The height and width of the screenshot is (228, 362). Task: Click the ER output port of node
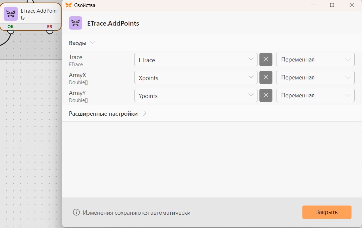[x=50, y=31]
